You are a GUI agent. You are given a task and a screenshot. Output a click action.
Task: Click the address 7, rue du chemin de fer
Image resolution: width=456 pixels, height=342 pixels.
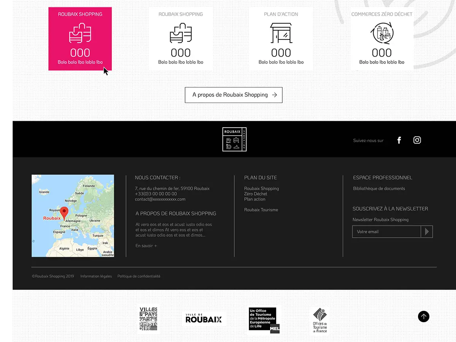click(172, 188)
